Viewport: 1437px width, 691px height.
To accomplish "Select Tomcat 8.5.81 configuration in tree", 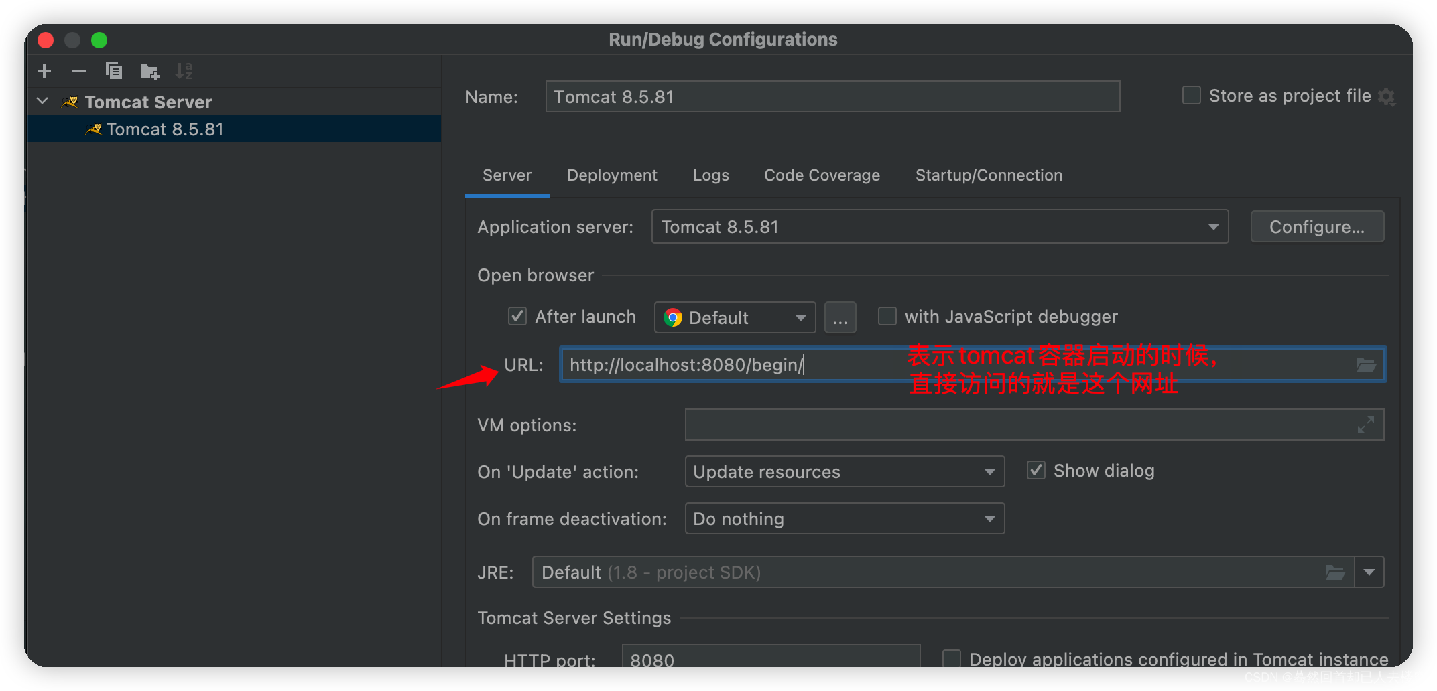I will click(234, 129).
